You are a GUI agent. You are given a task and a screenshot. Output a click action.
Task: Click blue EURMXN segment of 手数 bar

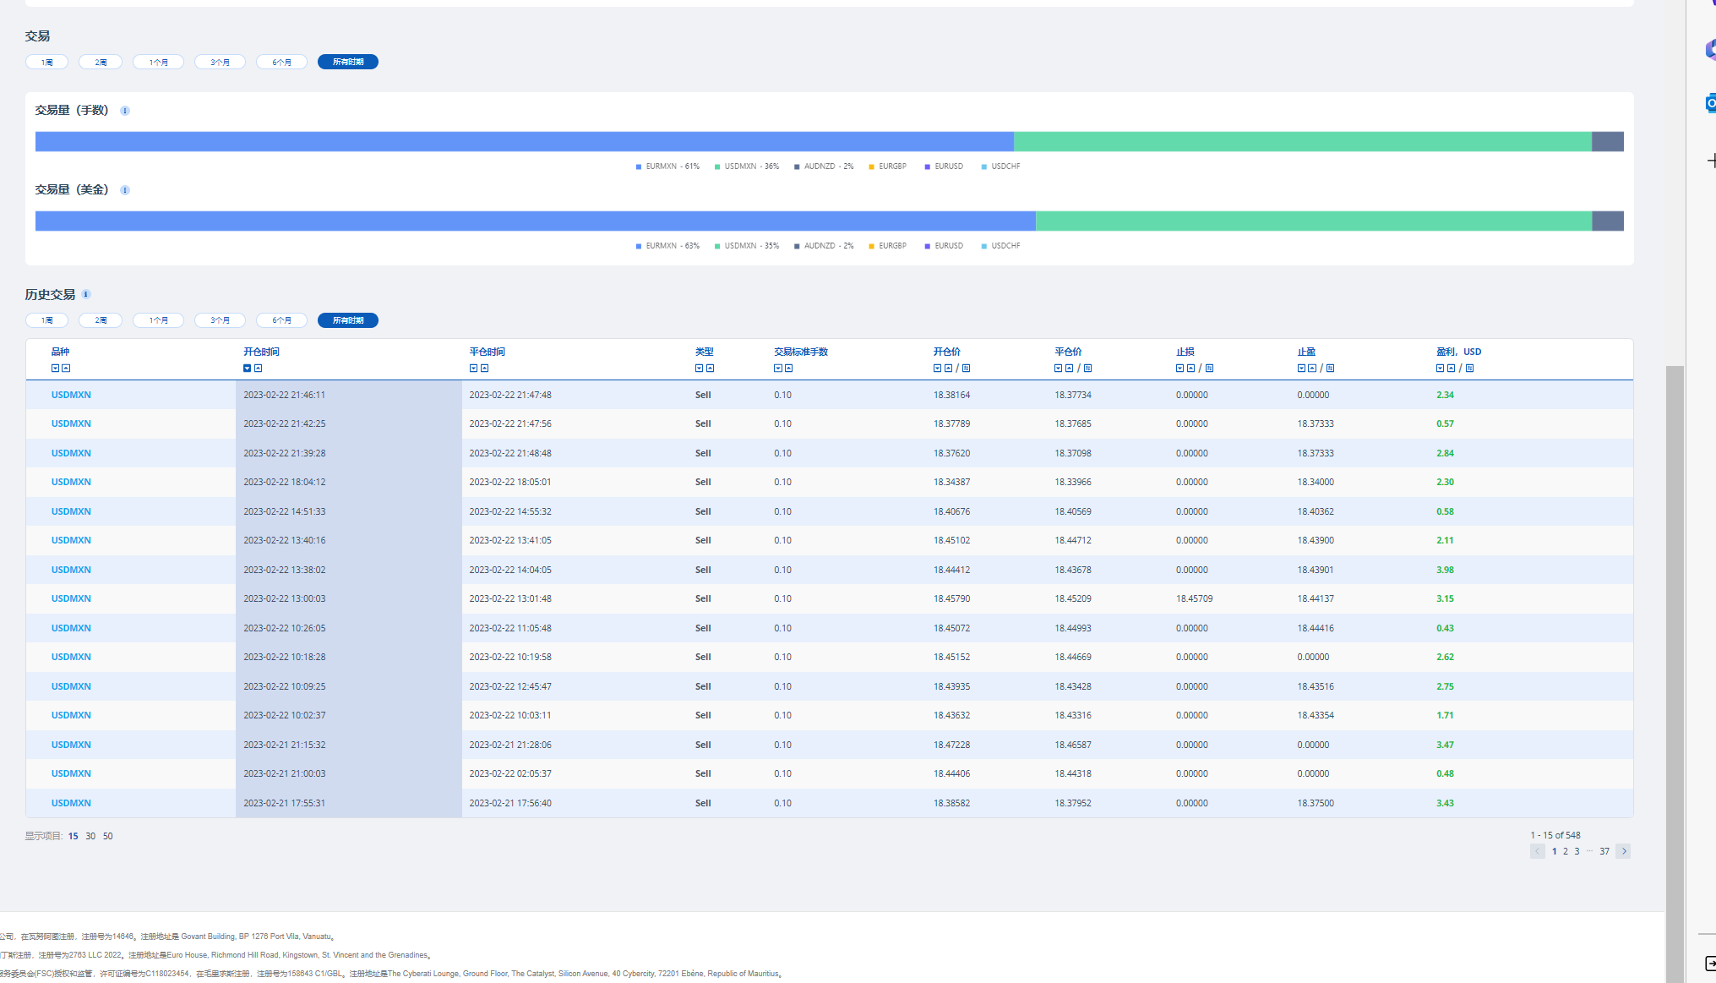(524, 142)
